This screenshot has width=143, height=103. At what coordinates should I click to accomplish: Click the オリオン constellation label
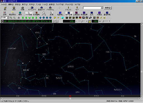point(37,33)
